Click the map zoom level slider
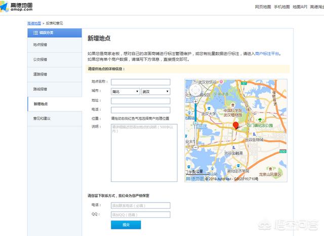Screen dimensions: 324x236 [195, 124]
